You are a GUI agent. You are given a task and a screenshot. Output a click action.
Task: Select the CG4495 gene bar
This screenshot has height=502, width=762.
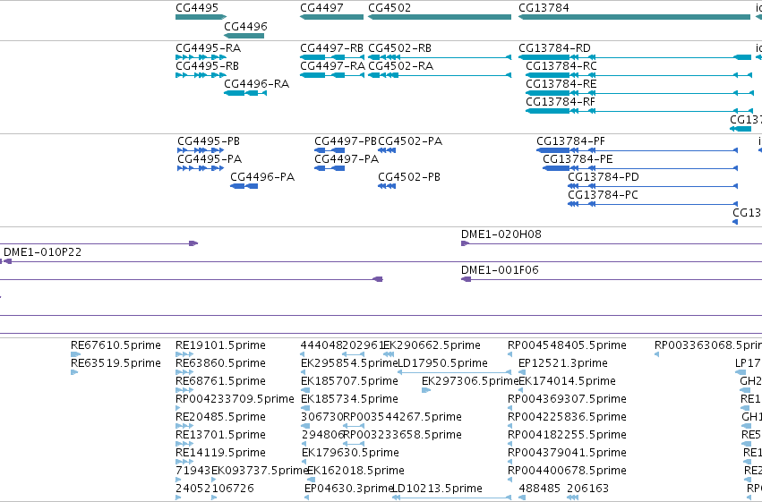(201, 17)
